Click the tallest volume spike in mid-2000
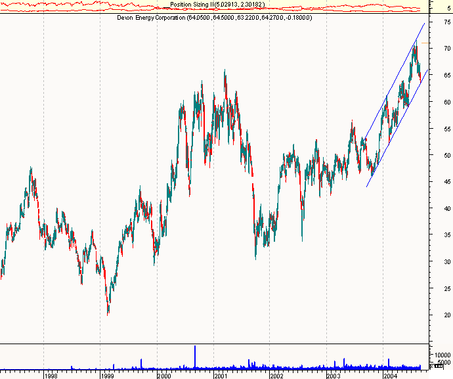Screen dimensions: 453x379 point(195,357)
